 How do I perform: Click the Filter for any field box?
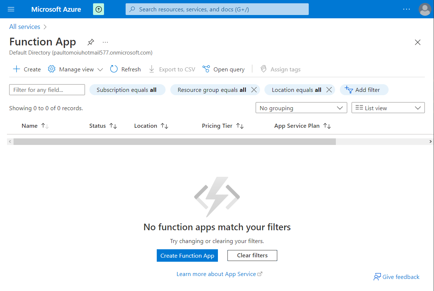pyautogui.click(x=47, y=90)
